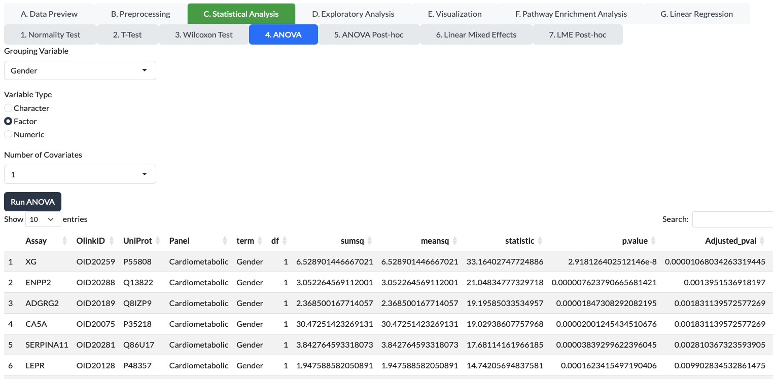This screenshot has height=379, width=773.
Task: Switch to B. Preprocessing tab
Action: (x=140, y=14)
